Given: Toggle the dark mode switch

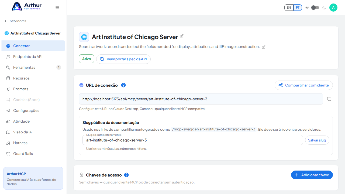Looking at the screenshot, I should [x=315, y=8].
